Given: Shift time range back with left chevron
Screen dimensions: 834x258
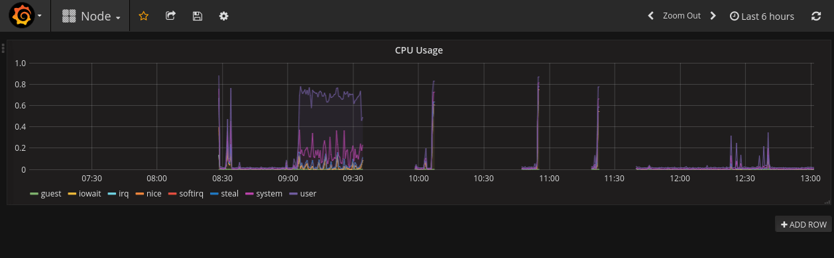Looking at the screenshot, I should 651,16.
